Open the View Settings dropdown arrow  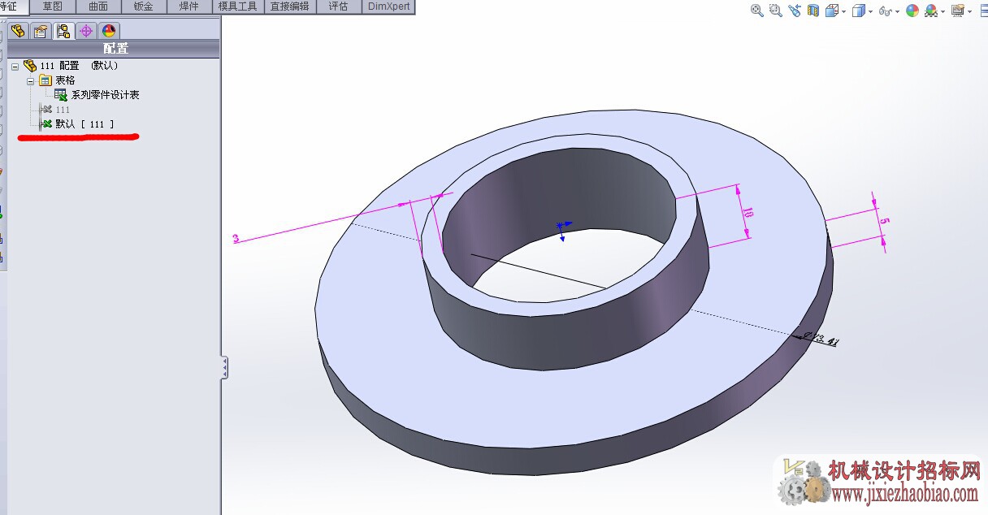970,11
